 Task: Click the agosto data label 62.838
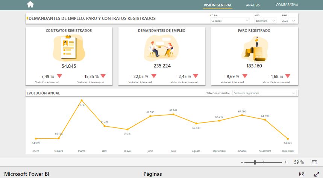[x=196, y=128]
